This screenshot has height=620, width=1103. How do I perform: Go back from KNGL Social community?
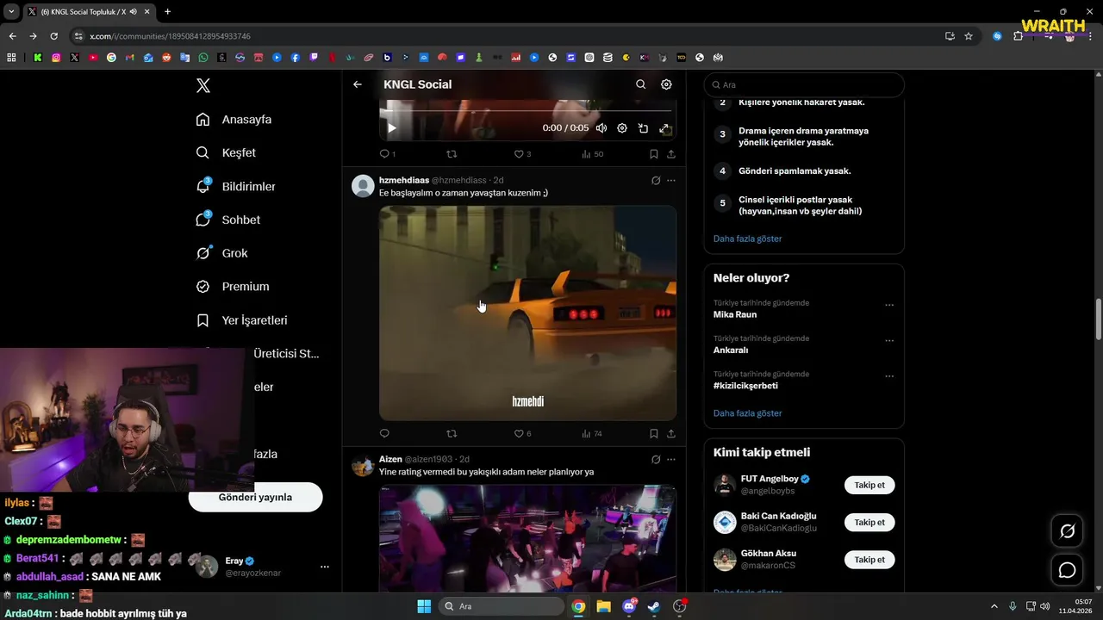(358, 84)
